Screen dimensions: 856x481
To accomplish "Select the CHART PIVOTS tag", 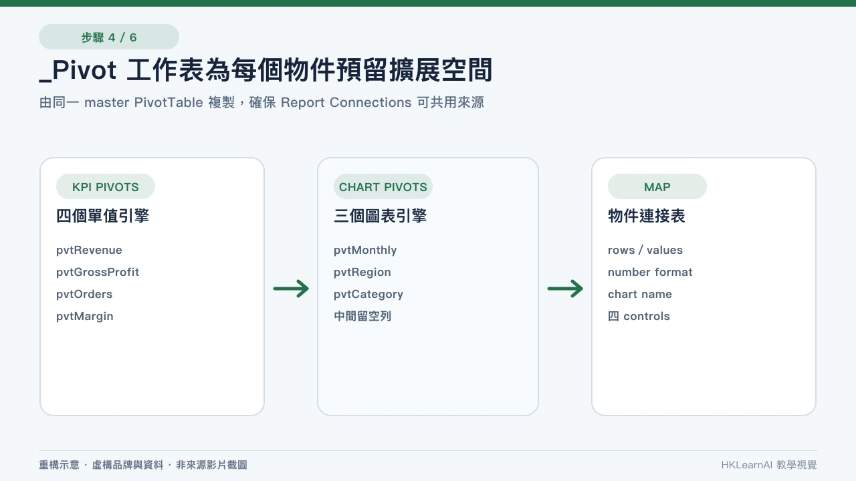I will coord(383,187).
